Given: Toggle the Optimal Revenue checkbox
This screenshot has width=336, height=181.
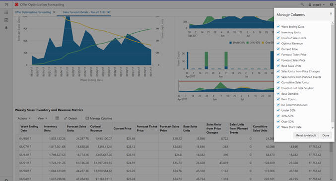Looking at the screenshot, I should pyautogui.click(x=278, y=43).
